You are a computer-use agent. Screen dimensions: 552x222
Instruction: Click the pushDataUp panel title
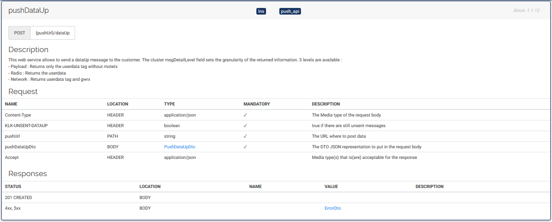click(x=29, y=11)
